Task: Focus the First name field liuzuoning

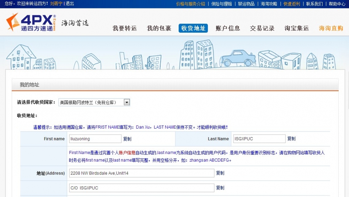Action: pyautogui.click(x=95, y=139)
